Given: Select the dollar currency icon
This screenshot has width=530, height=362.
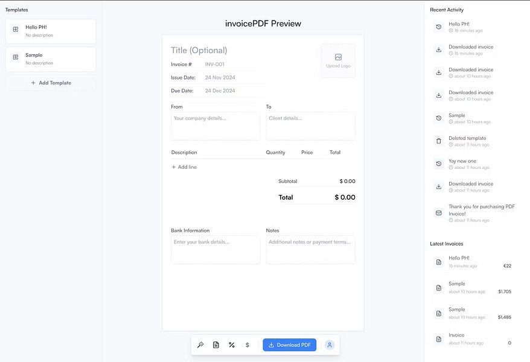Looking at the screenshot, I should [247, 345].
